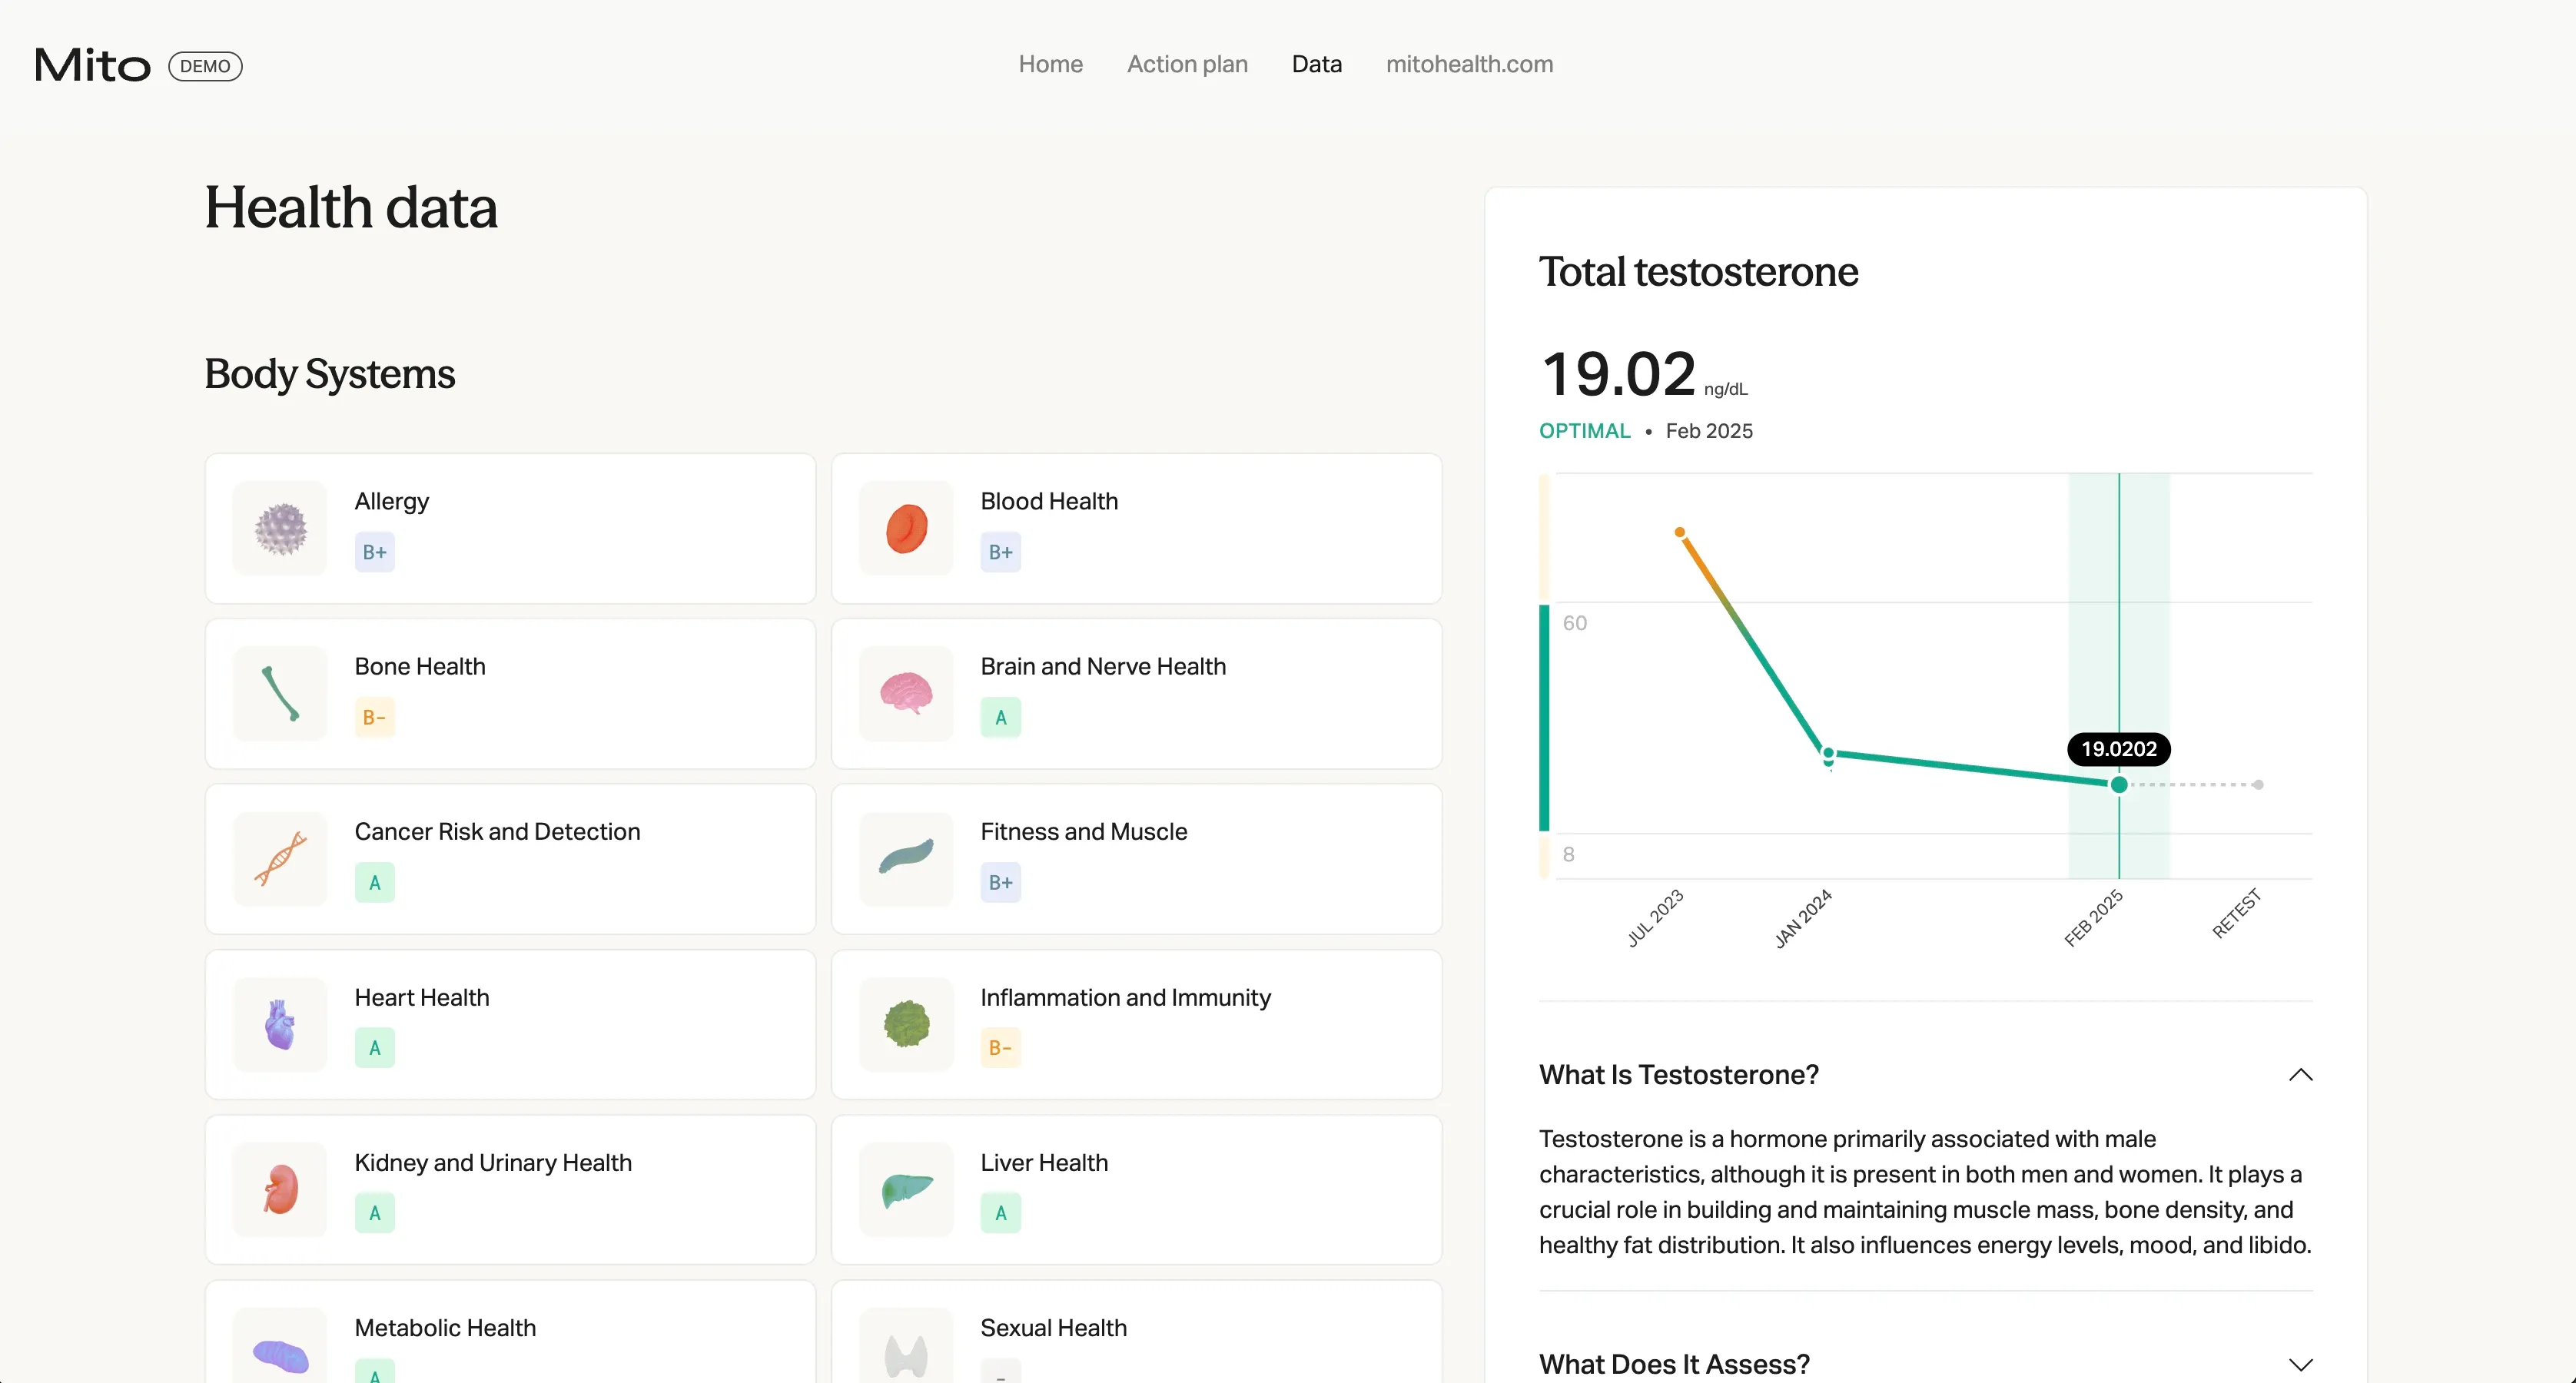
Task: Collapse the What Is Testosterone section
Action: (2300, 1075)
